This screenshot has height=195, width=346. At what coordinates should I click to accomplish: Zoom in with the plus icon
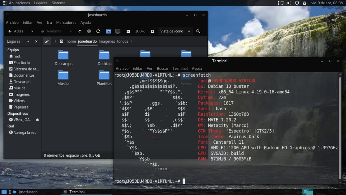click(152, 31)
